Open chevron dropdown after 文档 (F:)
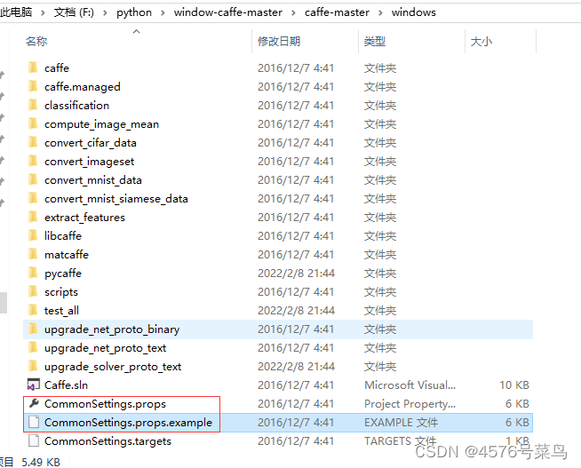The height and width of the screenshot is (468, 581). 105,13
